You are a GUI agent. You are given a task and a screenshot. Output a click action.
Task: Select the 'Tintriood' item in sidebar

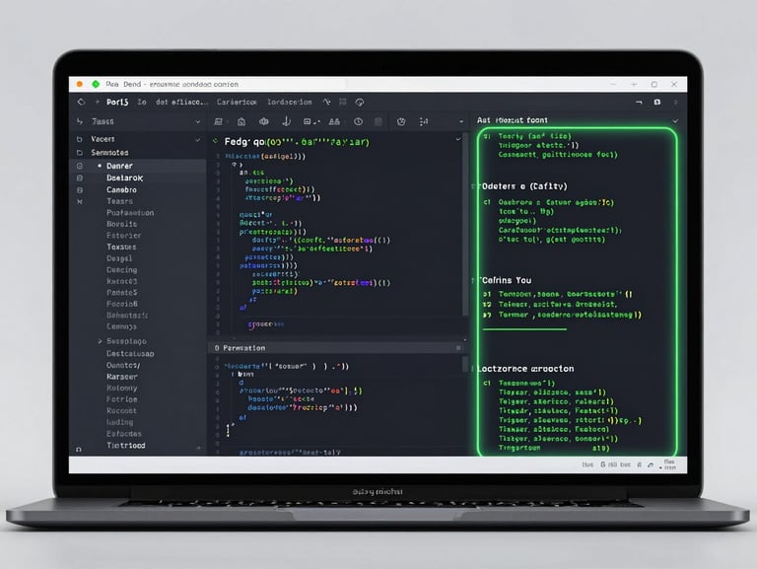coord(125,446)
